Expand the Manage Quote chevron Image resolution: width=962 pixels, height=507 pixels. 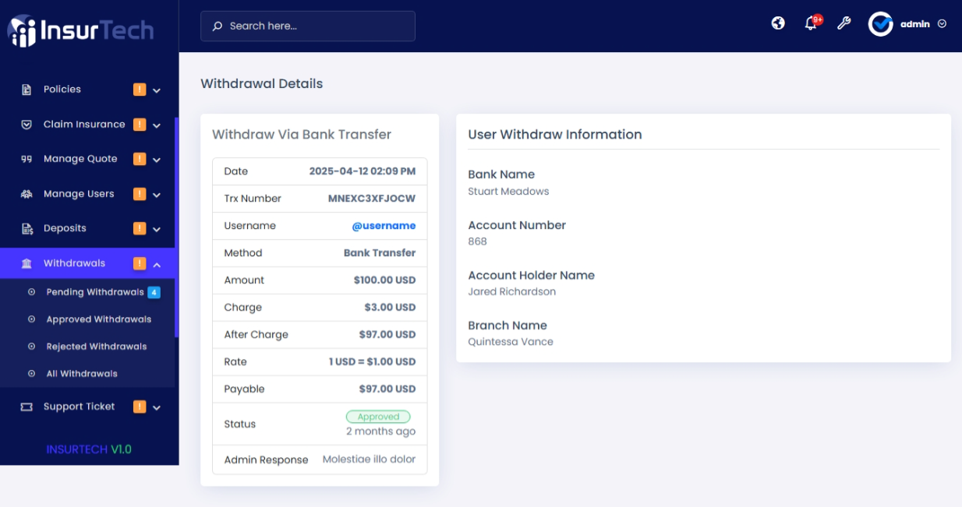coord(157,160)
